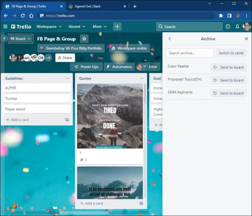
Task: Click the Quotes list title
Action: 85,78
